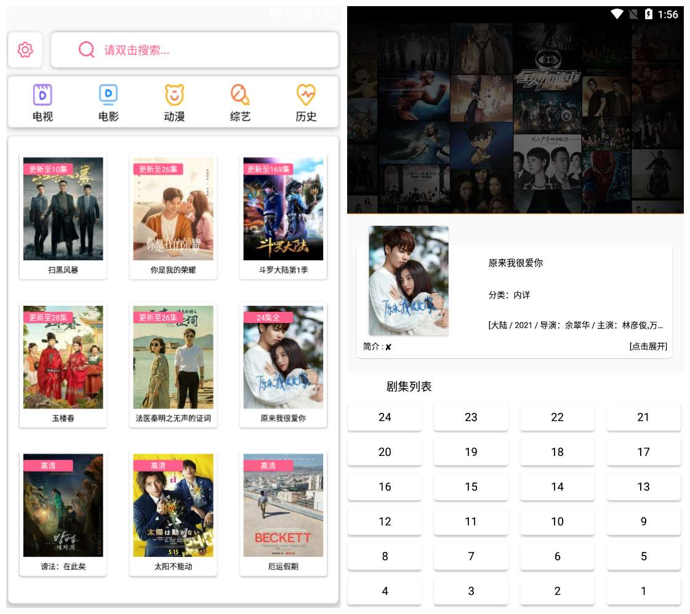690x614 pixels.
Task: Tap the battery icon in status bar
Action: [x=648, y=14]
